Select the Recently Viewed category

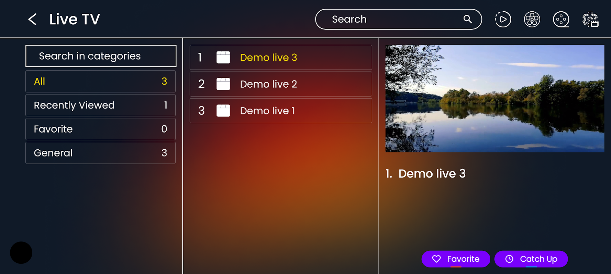(101, 105)
